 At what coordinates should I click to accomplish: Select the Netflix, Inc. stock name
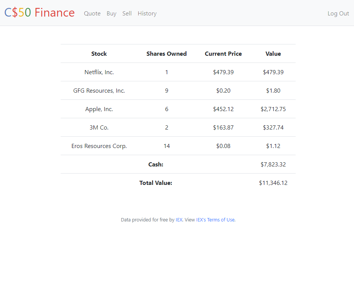click(99, 72)
